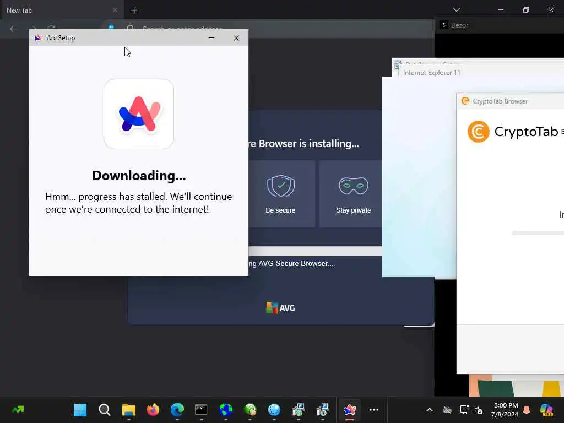Screen dimensions: 564x423
Task: Click the muted volume tray icon
Action: pyautogui.click(x=479, y=410)
